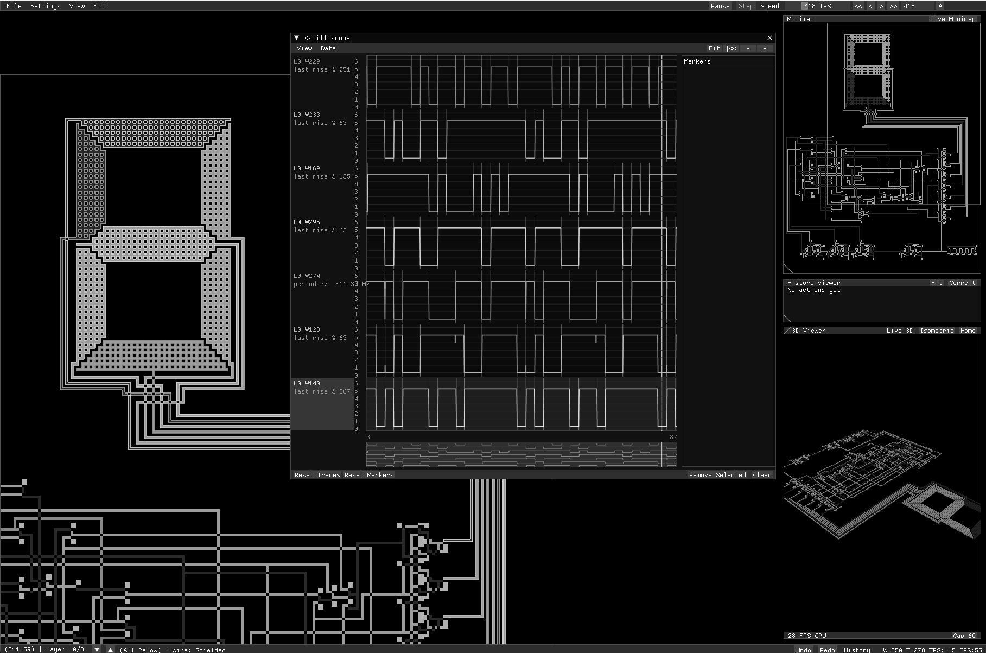Open the Oscilloscope View menu
The image size is (986, 653).
point(304,48)
